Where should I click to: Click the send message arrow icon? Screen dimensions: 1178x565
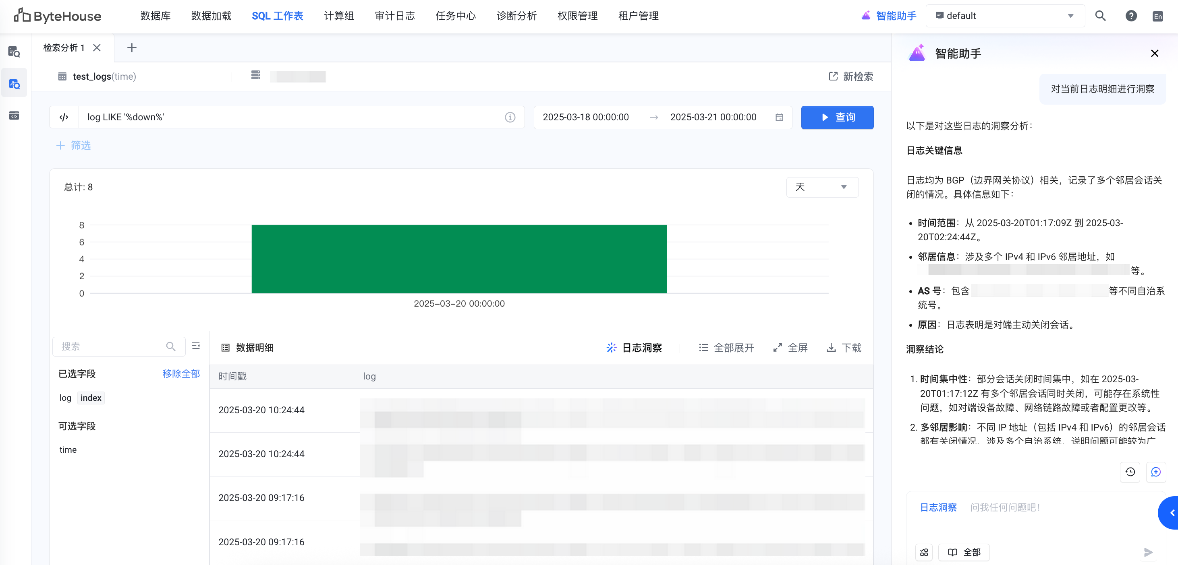pyautogui.click(x=1148, y=552)
